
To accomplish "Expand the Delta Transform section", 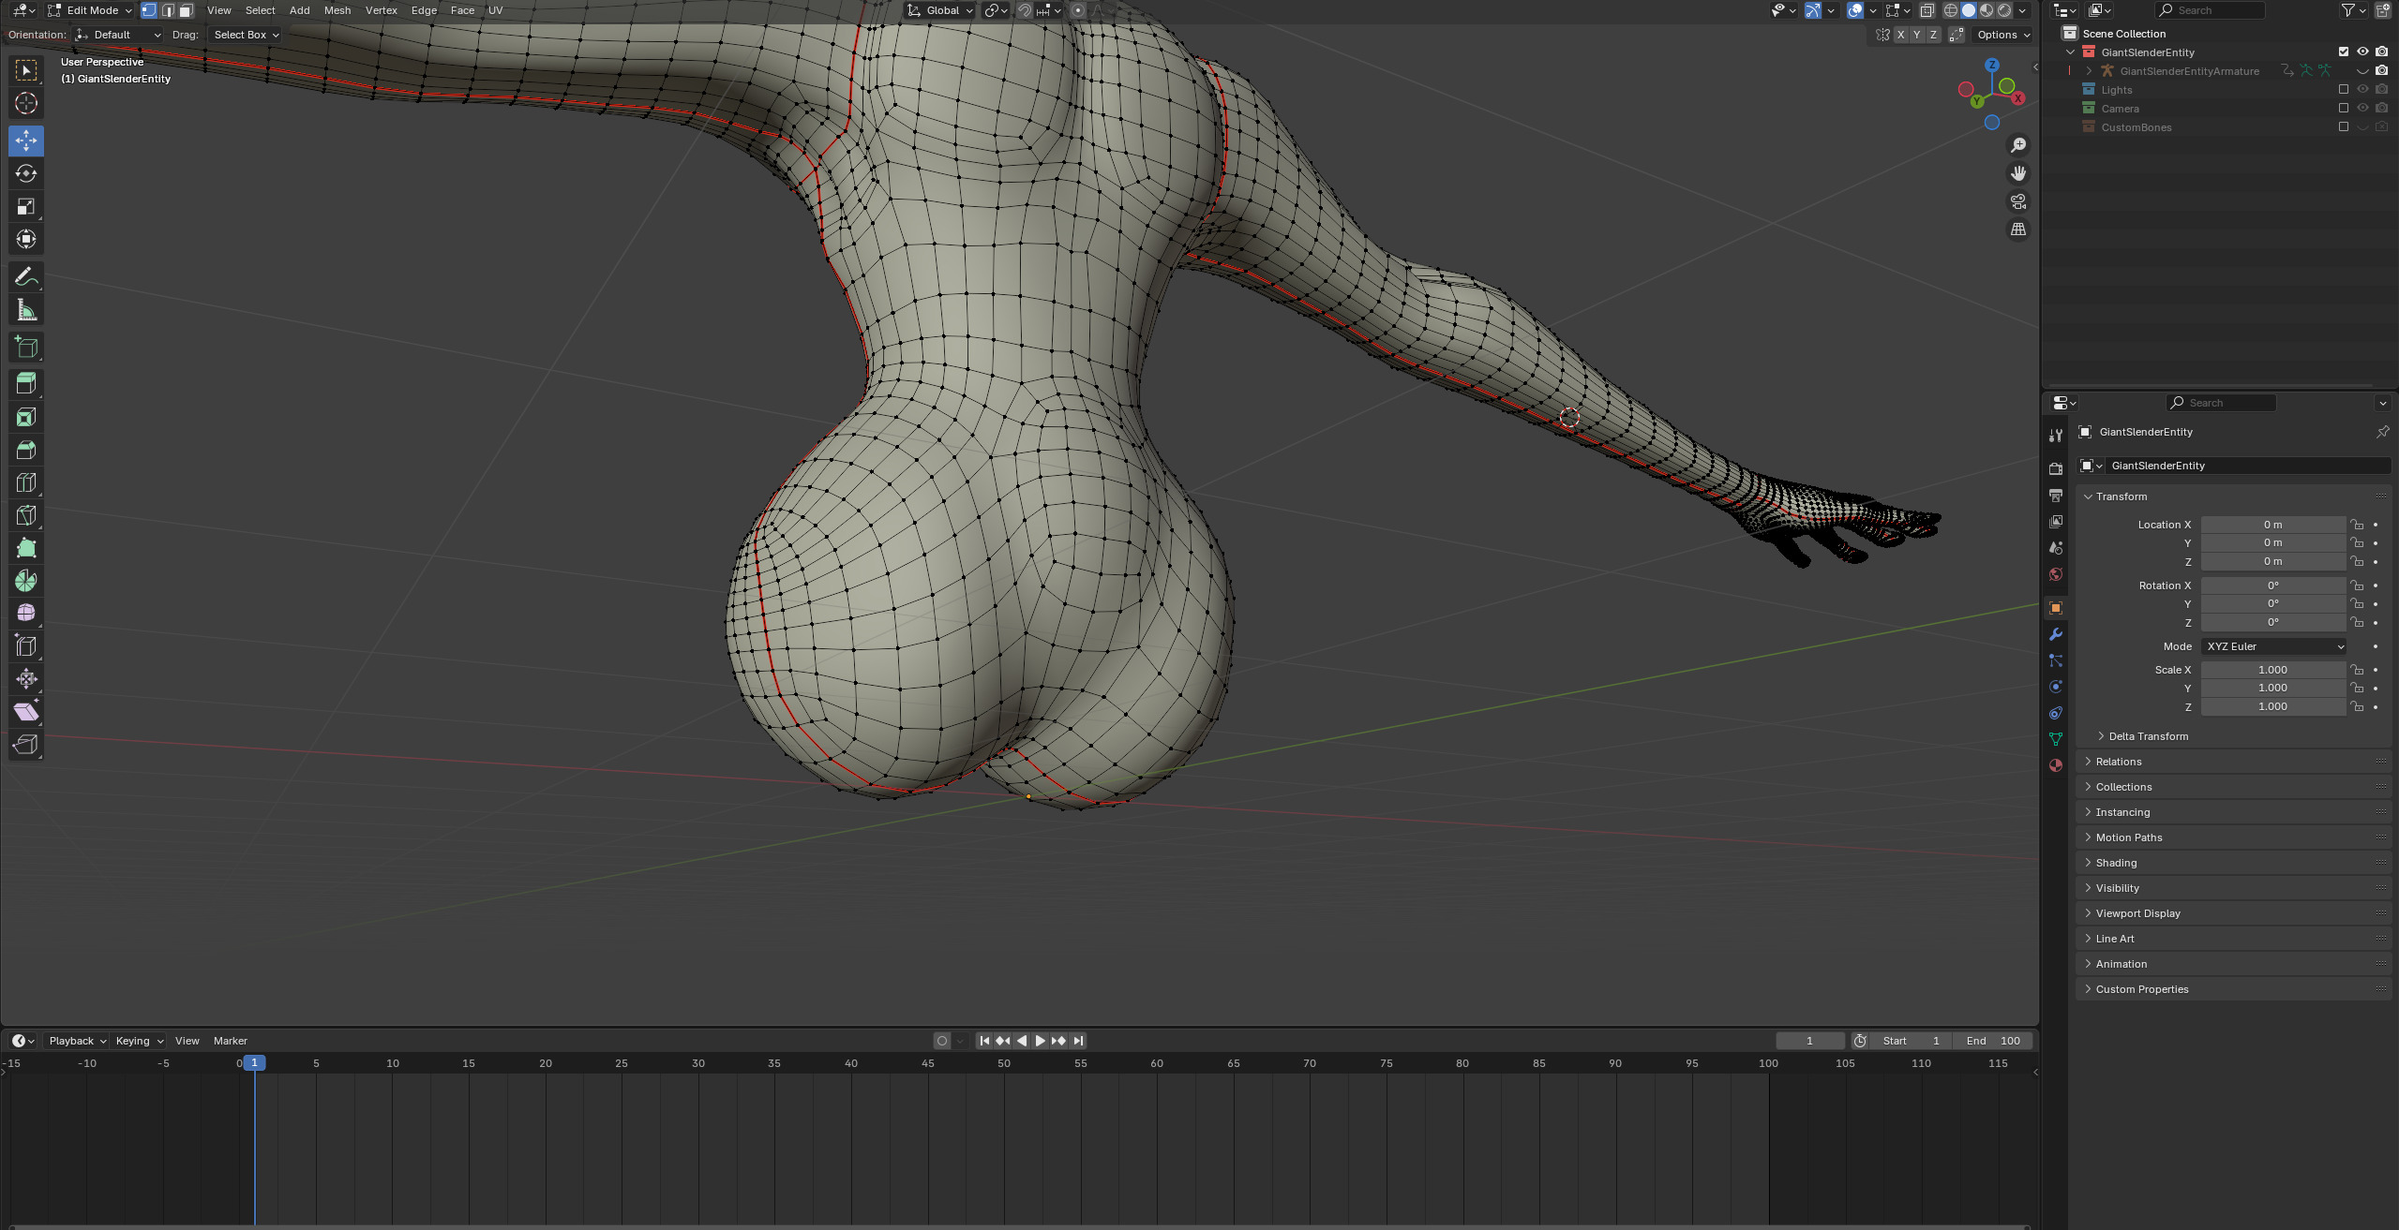I will pyautogui.click(x=2148, y=736).
